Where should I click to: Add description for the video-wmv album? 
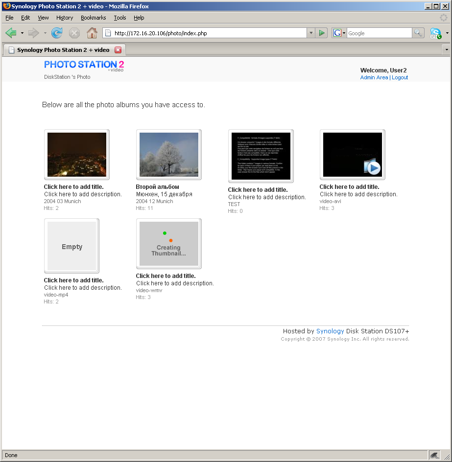click(175, 283)
